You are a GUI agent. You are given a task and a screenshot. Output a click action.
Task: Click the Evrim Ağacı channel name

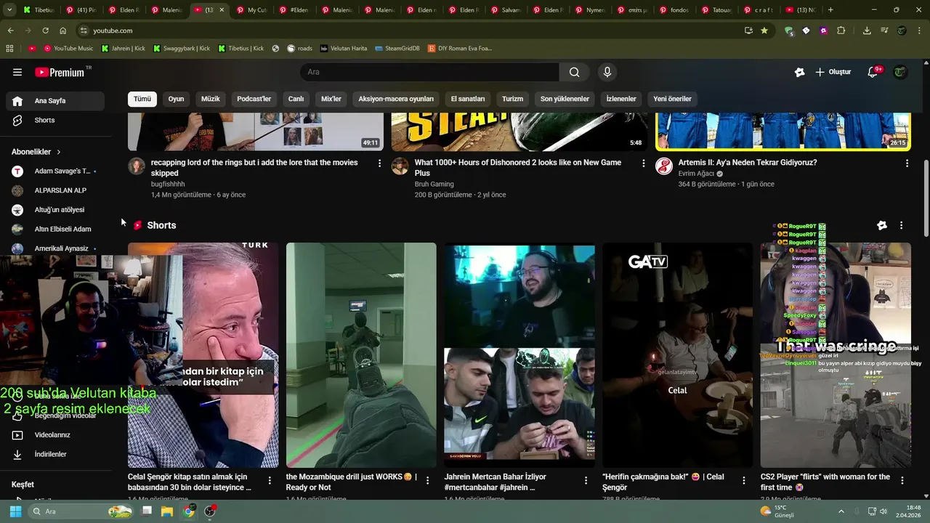(696, 174)
